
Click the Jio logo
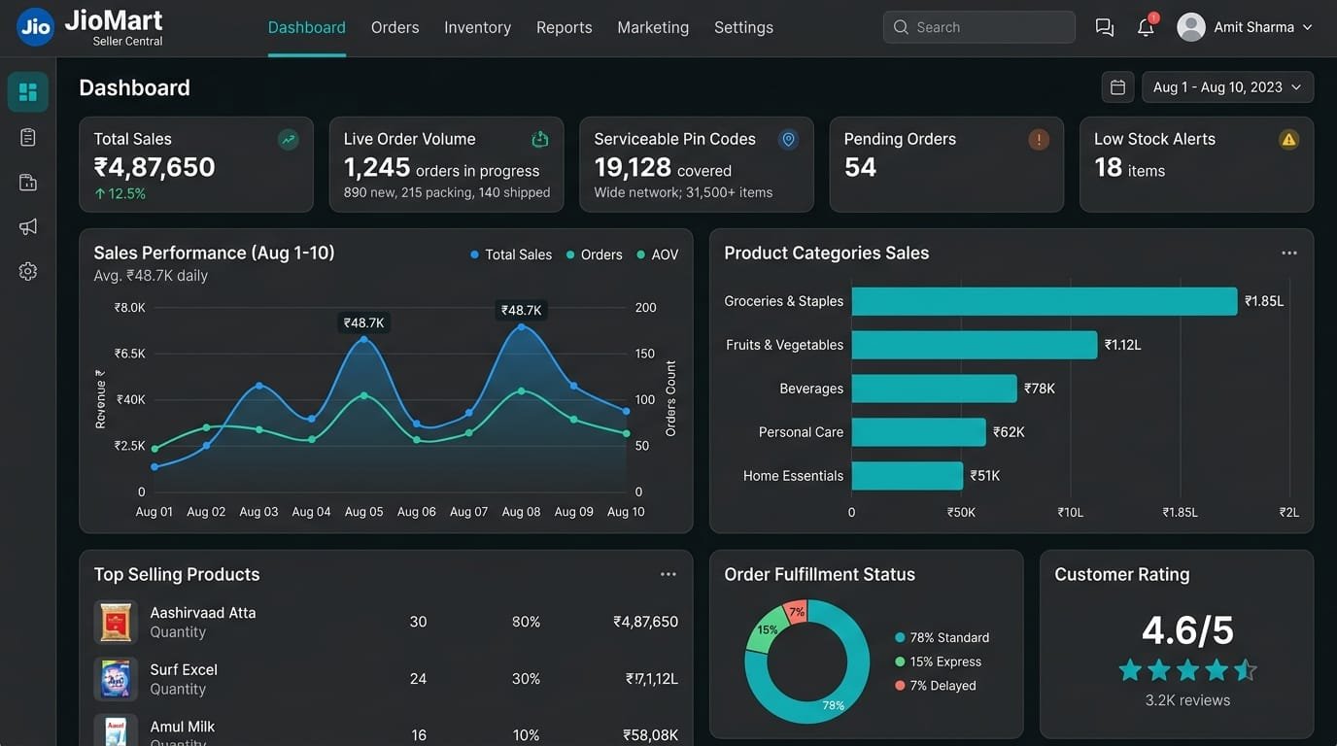[36, 27]
